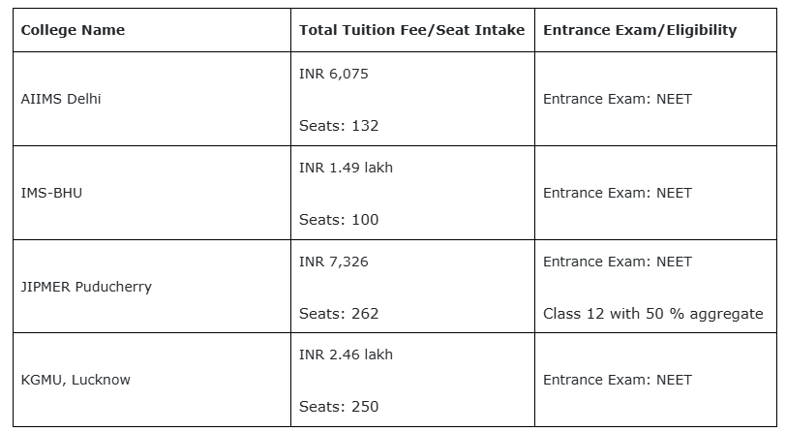Select the AIIMS Delhi cell
The height and width of the screenshot is (432, 786).
[61, 99]
